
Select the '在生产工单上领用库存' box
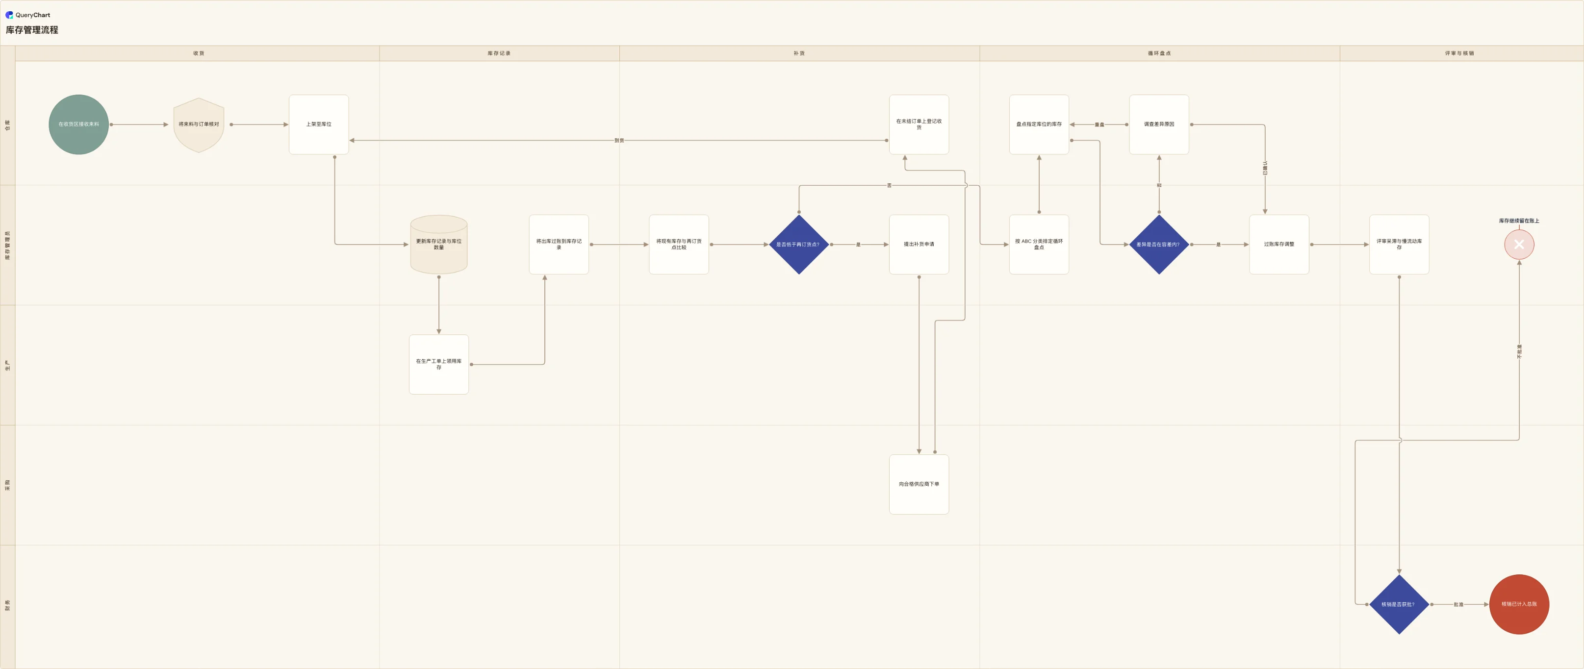click(438, 364)
